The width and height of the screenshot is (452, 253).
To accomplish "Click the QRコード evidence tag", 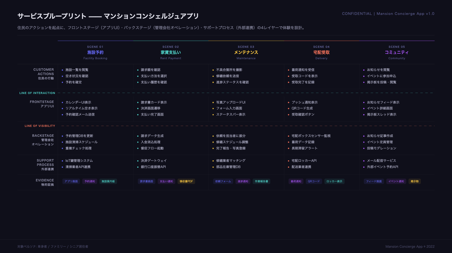I will point(314,181).
